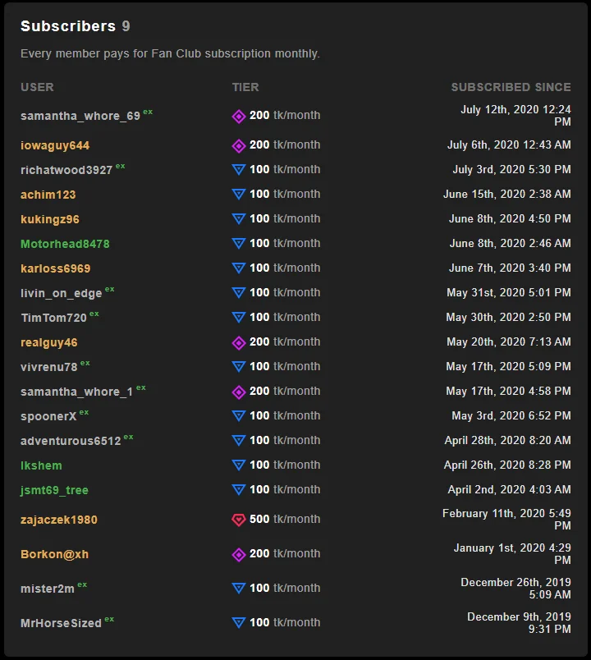Click the purple diamond tier icon beside iowaguy644

pos(239,145)
